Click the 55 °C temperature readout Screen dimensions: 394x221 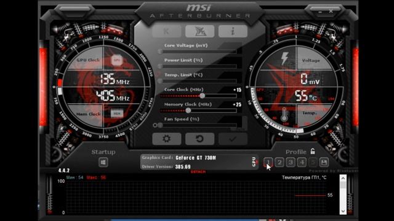pos(305,96)
